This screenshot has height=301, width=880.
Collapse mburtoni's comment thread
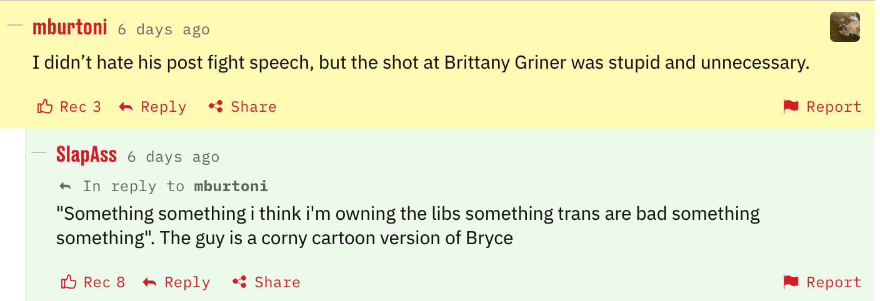coord(14,26)
